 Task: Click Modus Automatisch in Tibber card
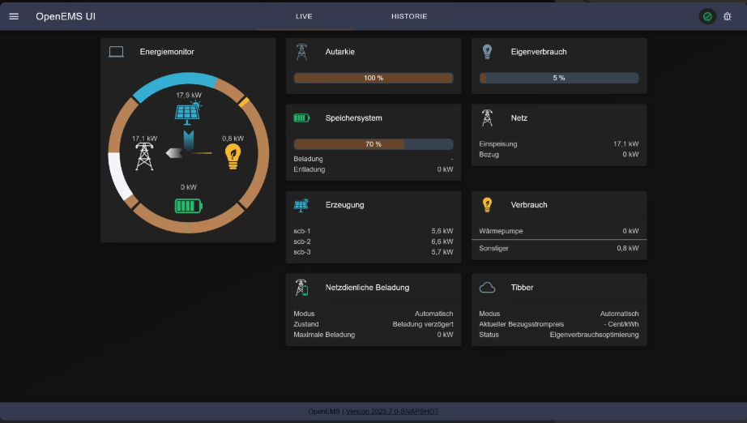tap(559, 314)
